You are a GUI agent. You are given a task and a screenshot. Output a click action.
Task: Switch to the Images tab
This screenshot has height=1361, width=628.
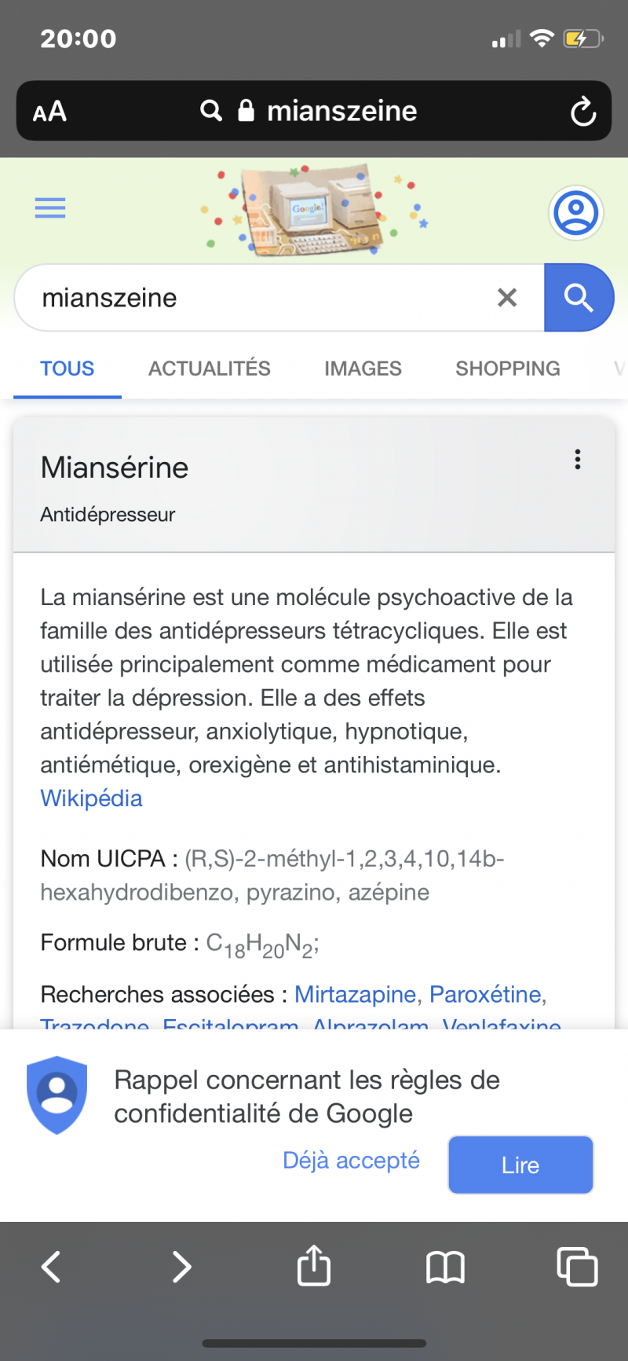pos(363,369)
